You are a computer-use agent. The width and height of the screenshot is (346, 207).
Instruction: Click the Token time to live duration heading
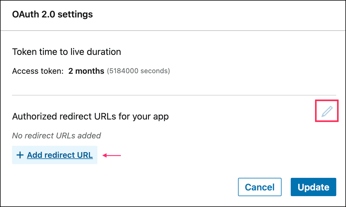66,52
